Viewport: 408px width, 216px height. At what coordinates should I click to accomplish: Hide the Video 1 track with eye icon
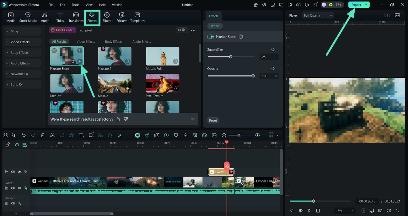(x=19, y=188)
